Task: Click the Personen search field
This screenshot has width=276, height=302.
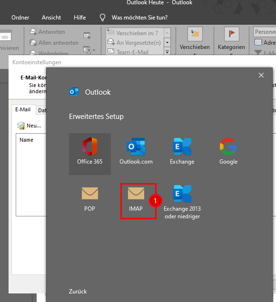Action: (265, 32)
